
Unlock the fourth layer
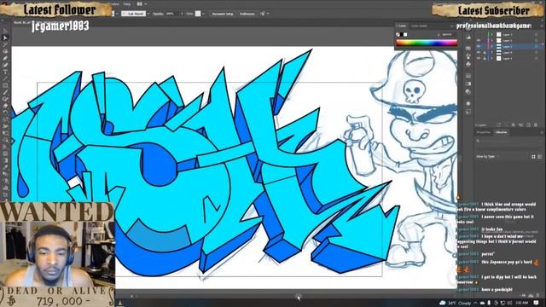click(485, 52)
